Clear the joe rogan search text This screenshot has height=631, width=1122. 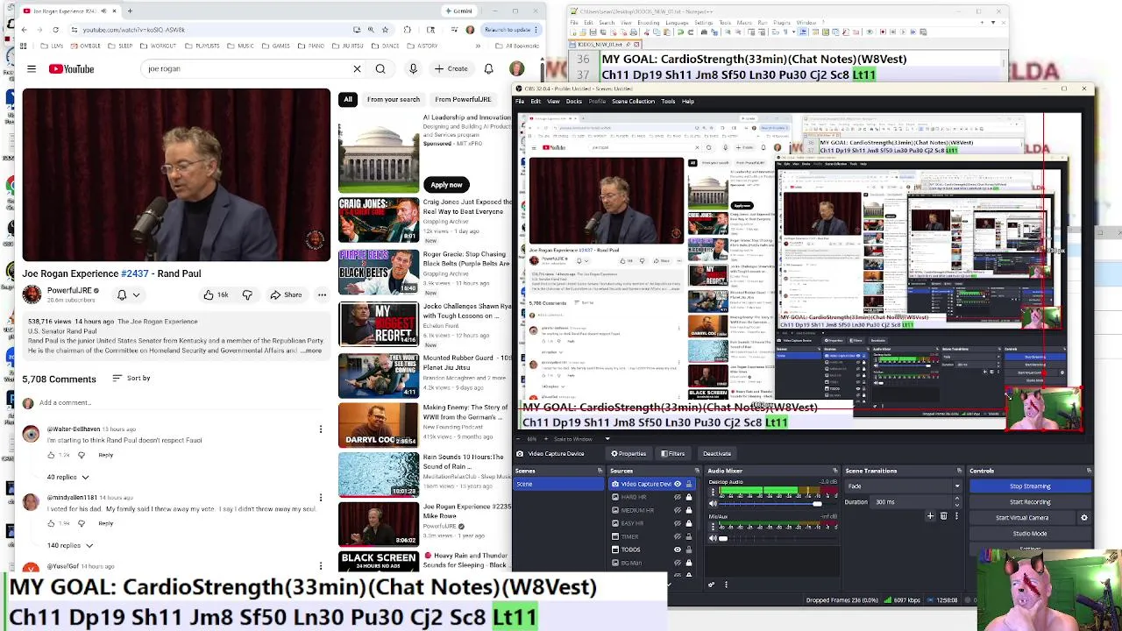pyautogui.click(x=357, y=68)
